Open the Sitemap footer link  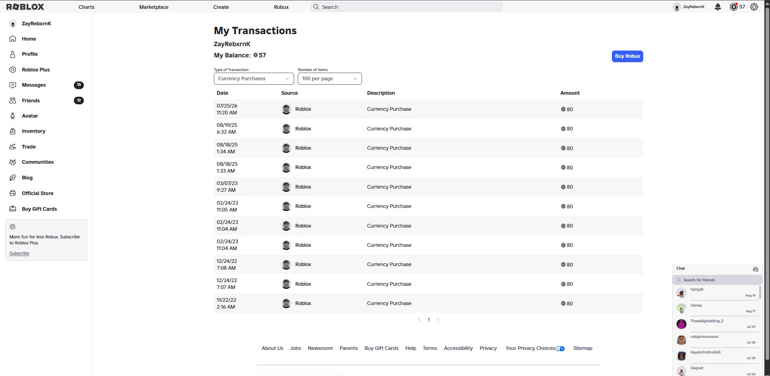(x=583, y=348)
